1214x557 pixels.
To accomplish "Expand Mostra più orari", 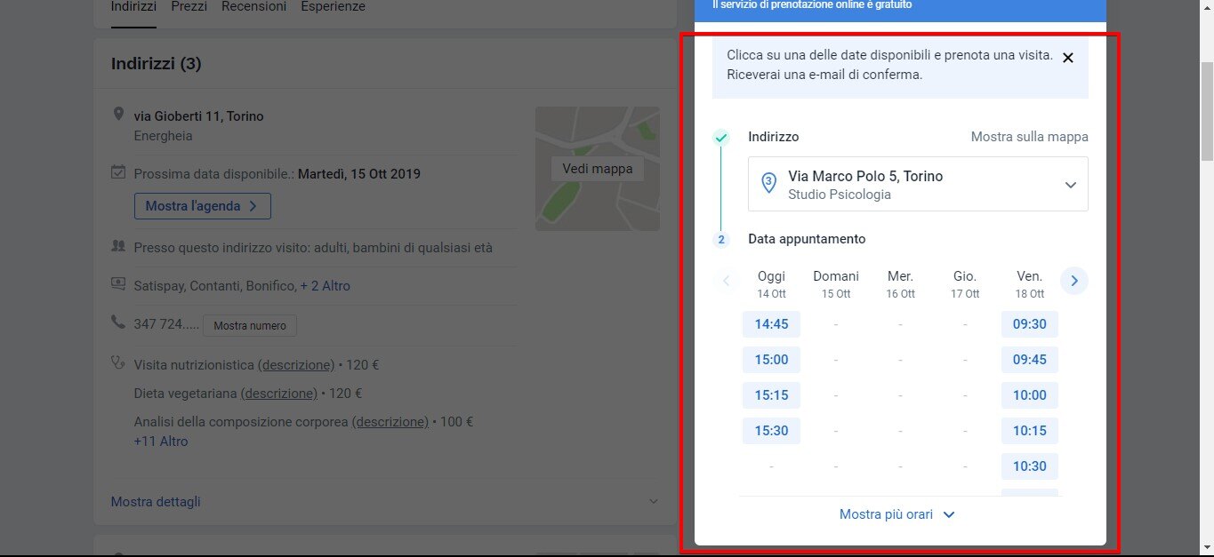I will coord(897,514).
